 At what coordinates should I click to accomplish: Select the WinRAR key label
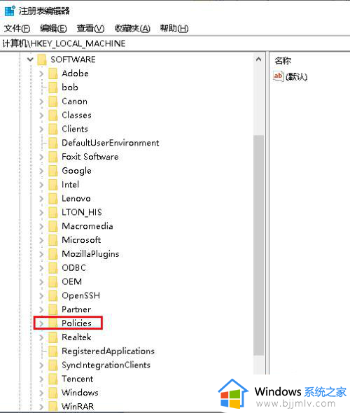coord(78,407)
